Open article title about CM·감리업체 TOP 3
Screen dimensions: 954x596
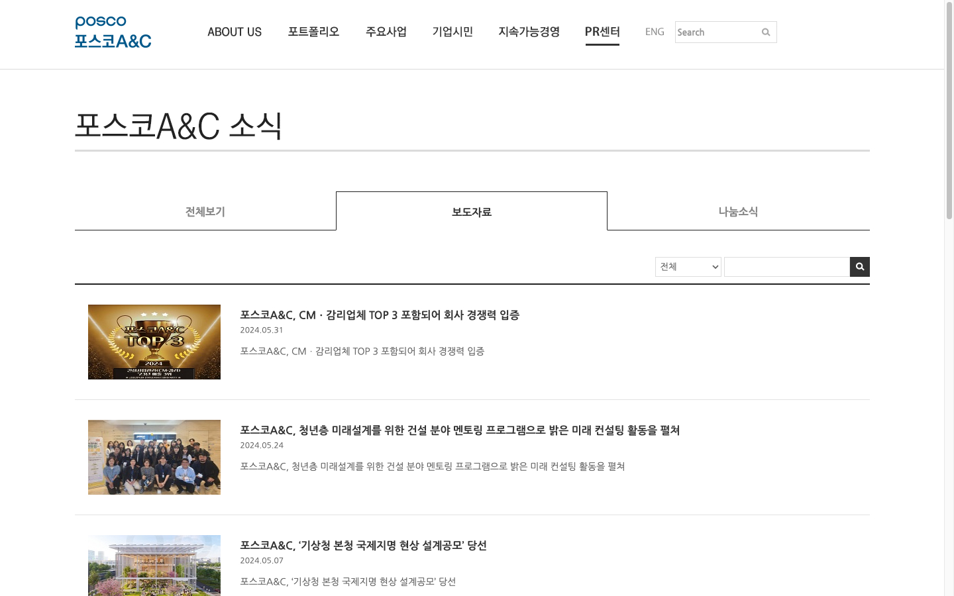coord(380,315)
